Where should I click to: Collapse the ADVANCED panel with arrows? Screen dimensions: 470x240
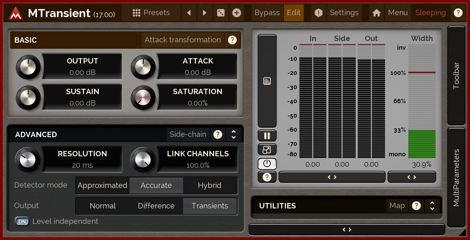[234, 134]
